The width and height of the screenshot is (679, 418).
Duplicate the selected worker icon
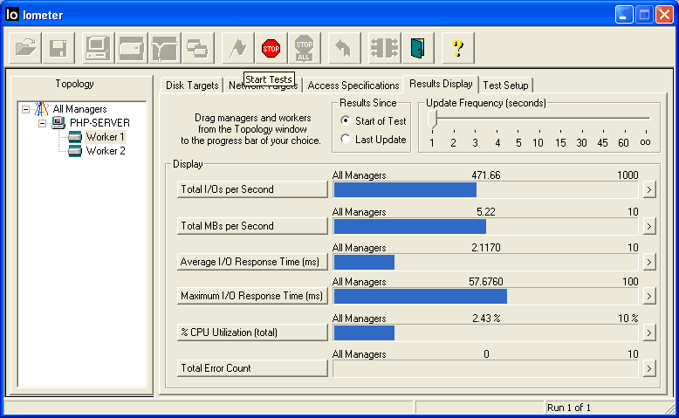(198, 48)
